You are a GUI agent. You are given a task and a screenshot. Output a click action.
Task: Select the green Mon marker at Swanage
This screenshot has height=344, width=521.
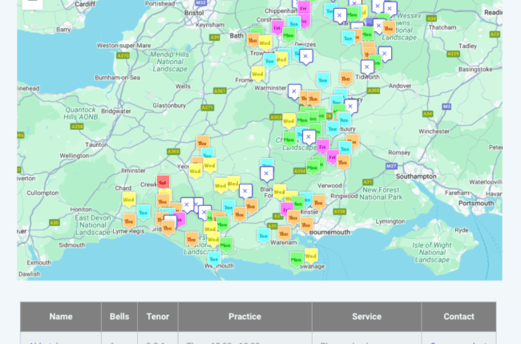point(297,258)
